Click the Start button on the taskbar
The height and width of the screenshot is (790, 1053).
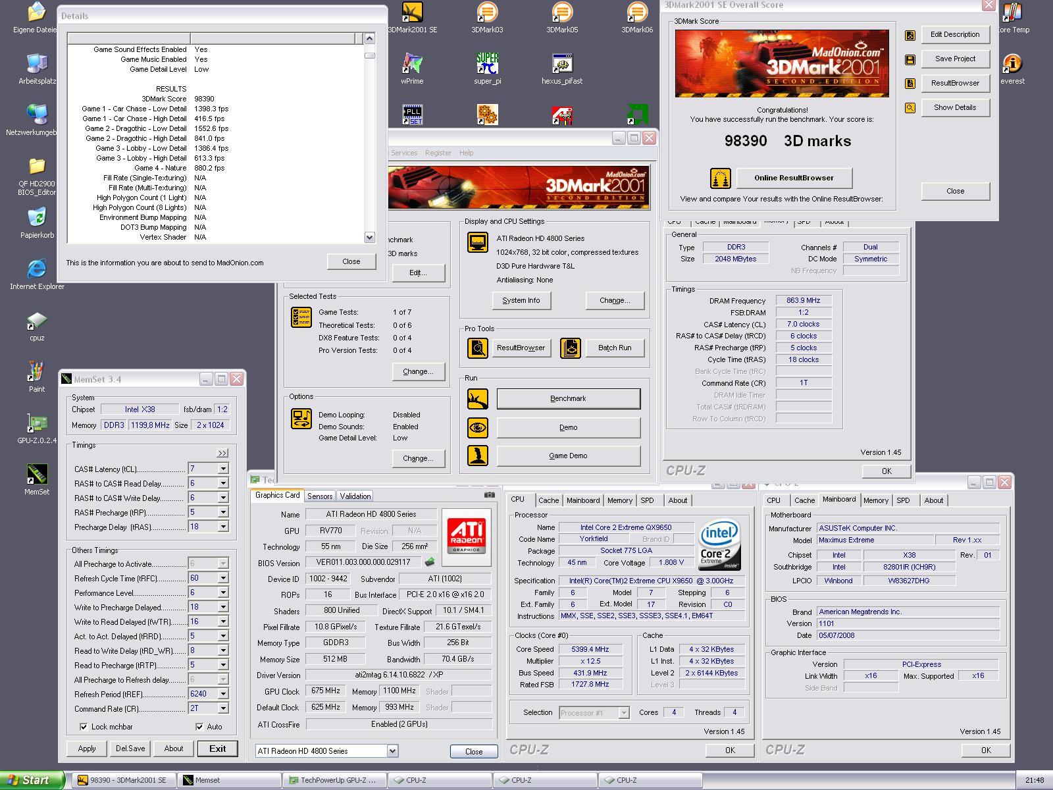click(32, 780)
